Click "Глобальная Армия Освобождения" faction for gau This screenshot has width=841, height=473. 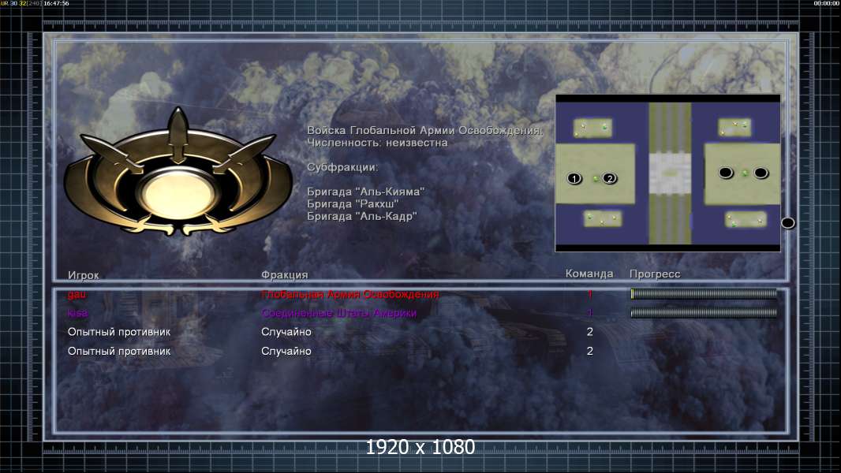click(x=349, y=294)
